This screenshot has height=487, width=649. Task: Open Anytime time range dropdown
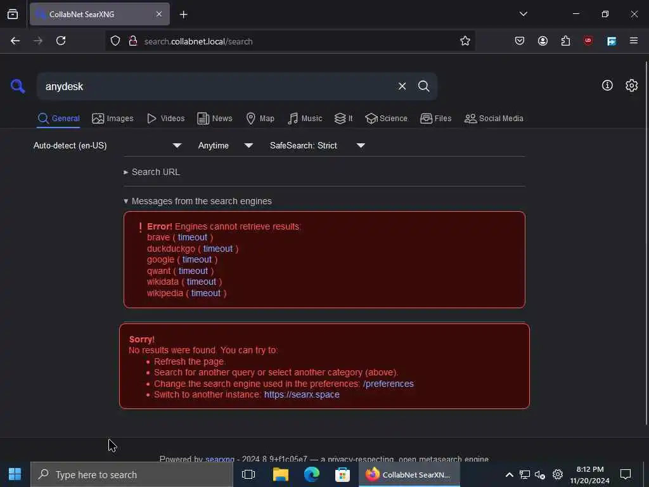coord(225,145)
